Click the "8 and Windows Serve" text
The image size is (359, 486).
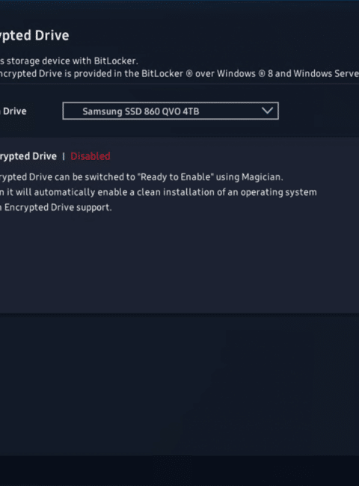click(x=313, y=74)
